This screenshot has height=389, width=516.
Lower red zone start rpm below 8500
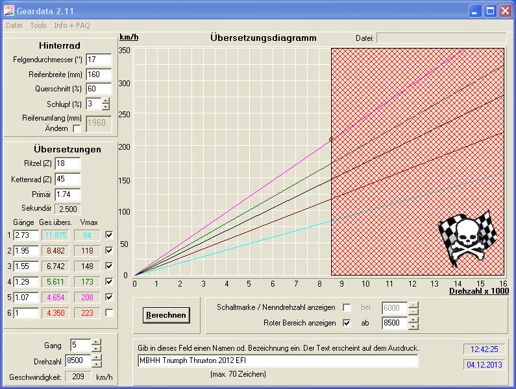coord(413,326)
